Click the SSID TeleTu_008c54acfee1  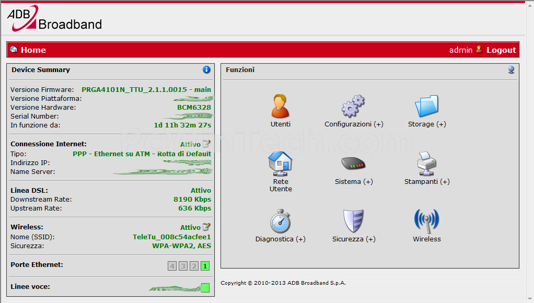[x=171, y=237]
